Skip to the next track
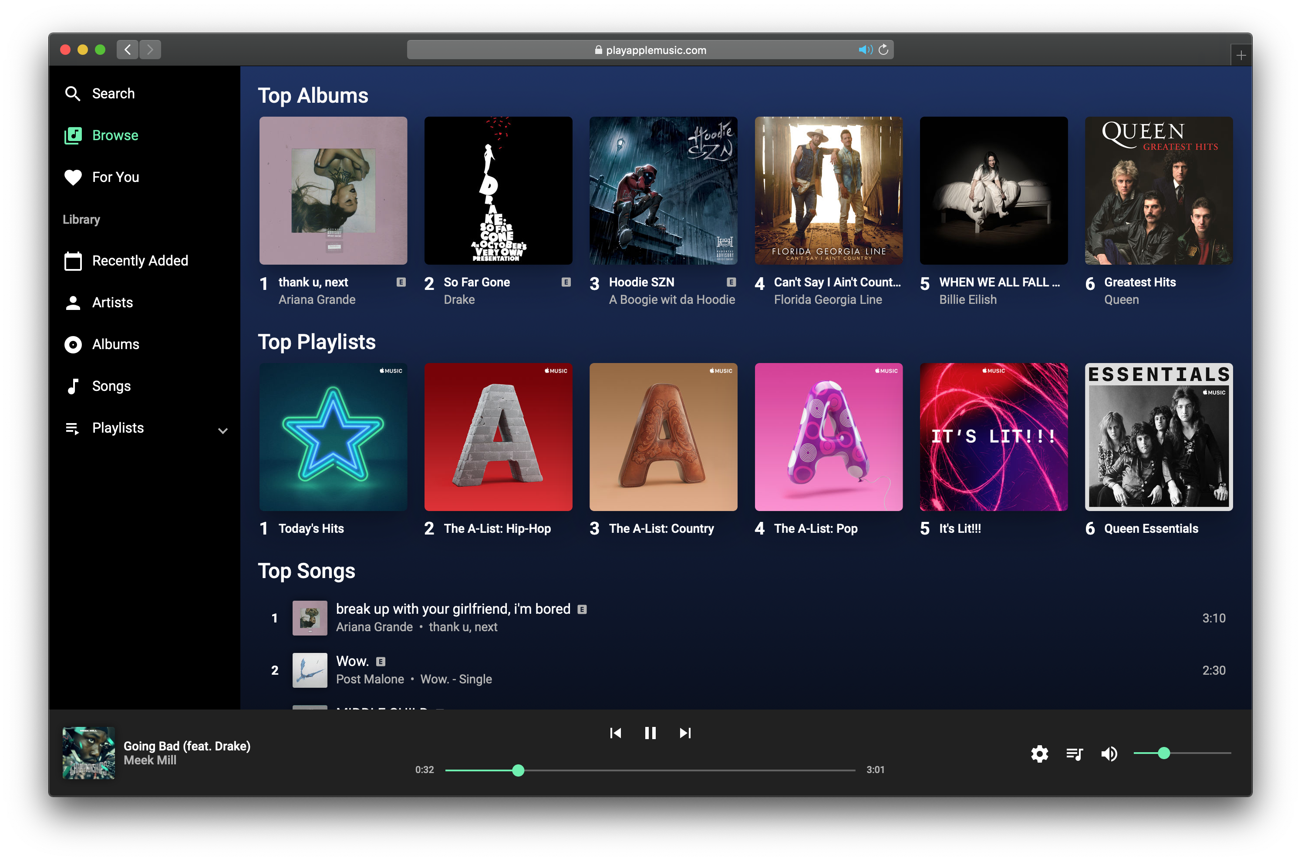Viewport: 1301px width, 861px height. (685, 733)
